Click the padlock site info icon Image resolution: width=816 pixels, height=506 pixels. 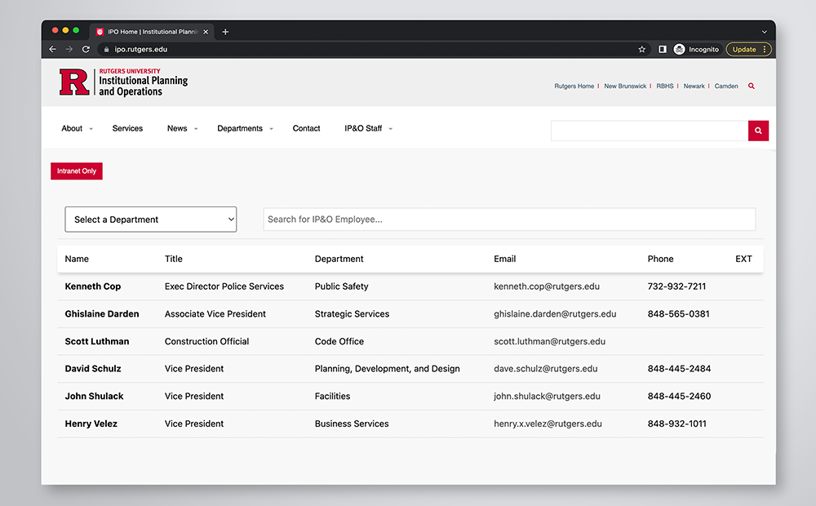107,50
